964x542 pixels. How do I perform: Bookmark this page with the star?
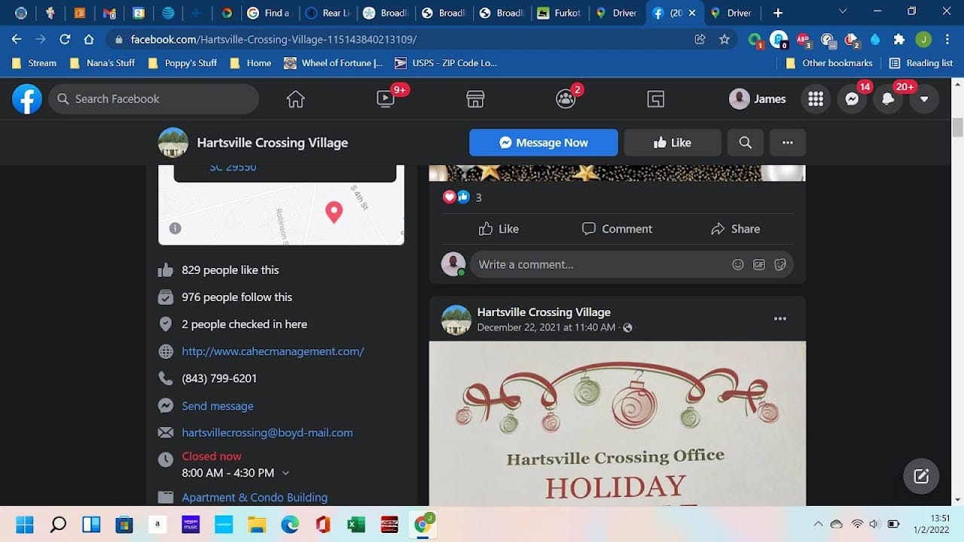point(725,39)
